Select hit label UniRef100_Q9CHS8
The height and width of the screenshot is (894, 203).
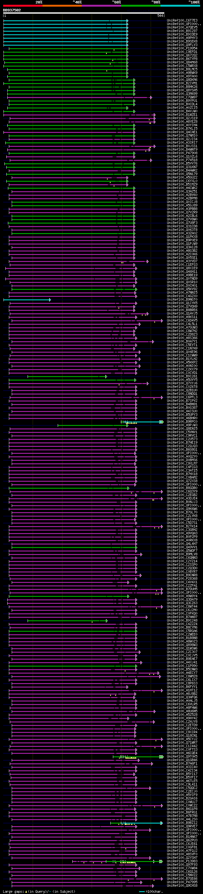(182, 885)
